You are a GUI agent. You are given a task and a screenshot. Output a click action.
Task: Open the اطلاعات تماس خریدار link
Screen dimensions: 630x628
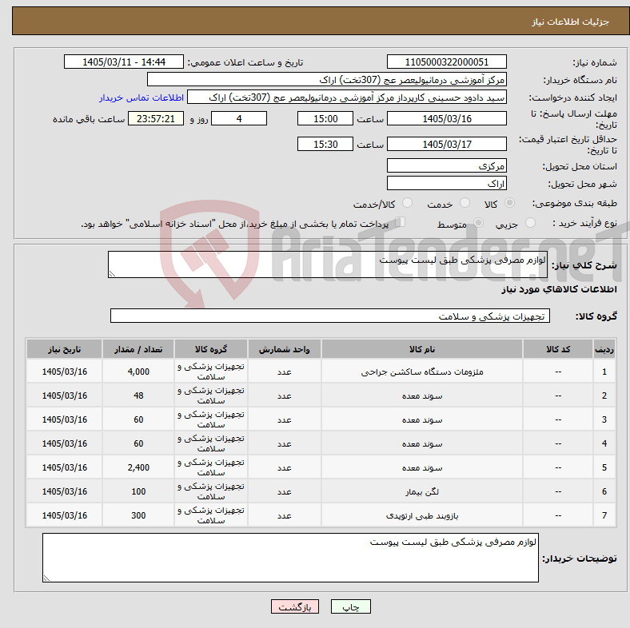[x=142, y=97]
